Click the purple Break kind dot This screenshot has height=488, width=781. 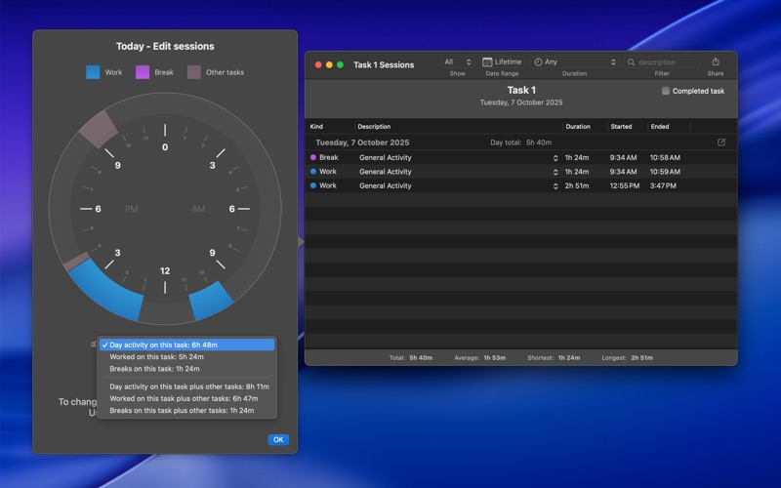click(x=313, y=157)
